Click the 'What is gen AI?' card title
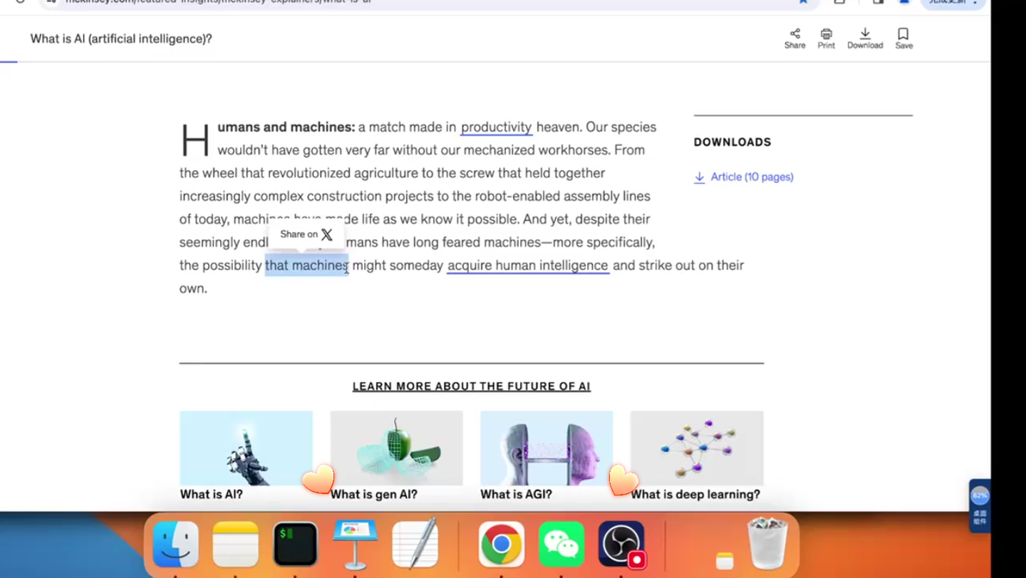The height and width of the screenshot is (578, 1026). [x=373, y=495]
